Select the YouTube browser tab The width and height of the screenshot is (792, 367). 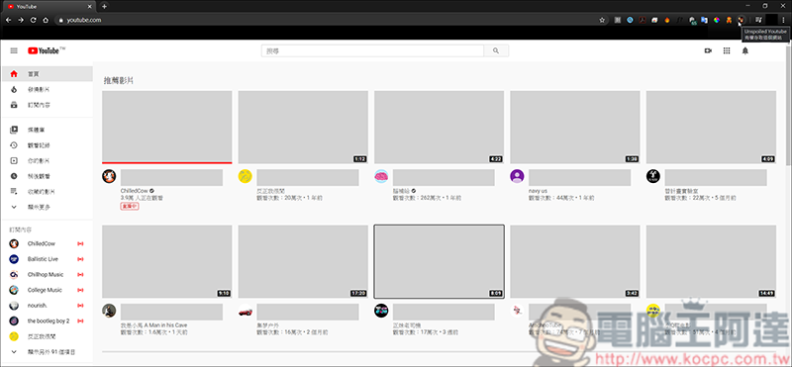click(x=49, y=7)
